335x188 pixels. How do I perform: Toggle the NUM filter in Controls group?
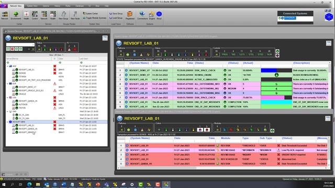(270, 54)
